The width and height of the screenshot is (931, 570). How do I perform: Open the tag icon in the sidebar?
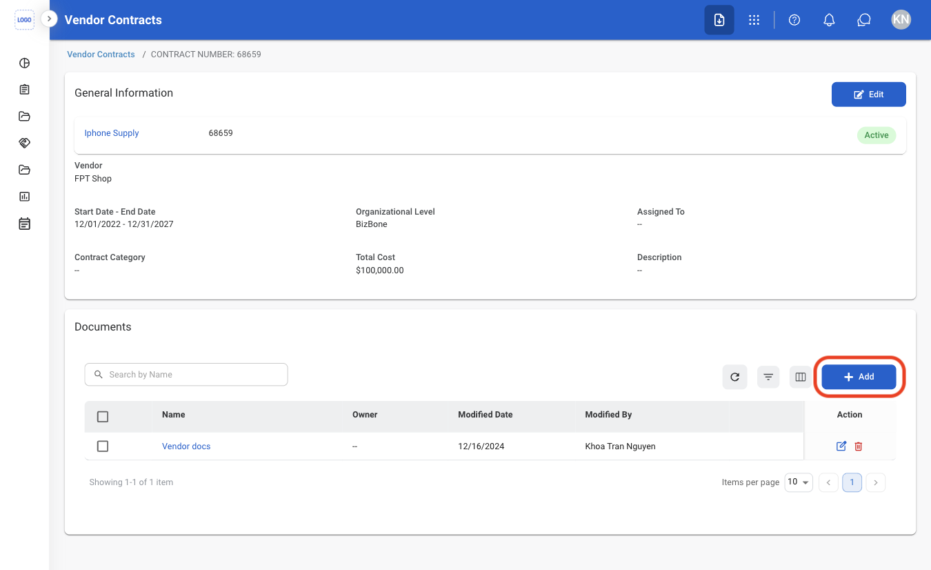point(24,143)
